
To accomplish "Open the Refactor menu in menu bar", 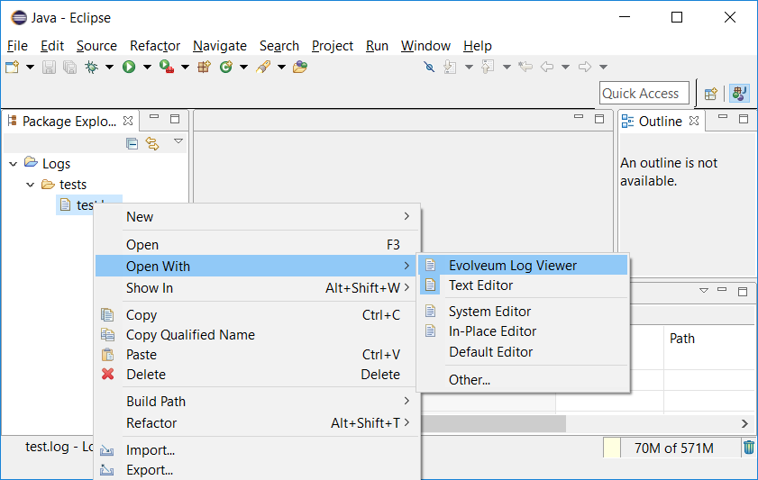I will pyautogui.click(x=154, y=46).
